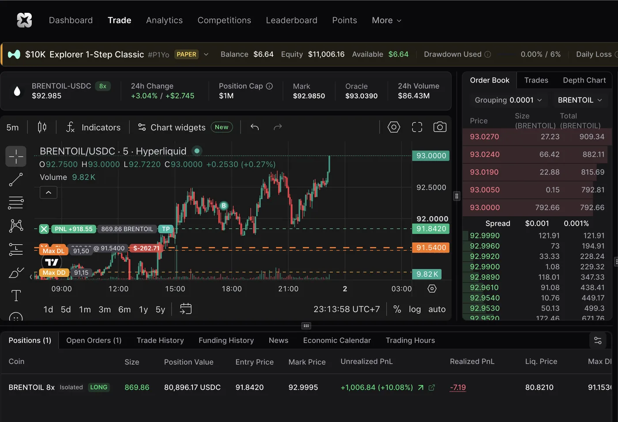The image size is (618, 422).
Task: Open the forecasting and measurement tools
Action: tap(16, 249)
